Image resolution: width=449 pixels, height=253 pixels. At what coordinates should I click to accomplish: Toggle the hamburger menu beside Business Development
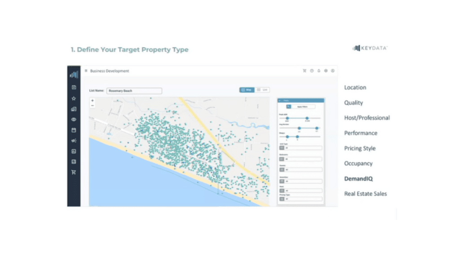coord(86,71)
